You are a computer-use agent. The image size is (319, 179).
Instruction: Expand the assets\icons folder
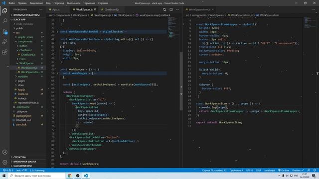[25, 37]
